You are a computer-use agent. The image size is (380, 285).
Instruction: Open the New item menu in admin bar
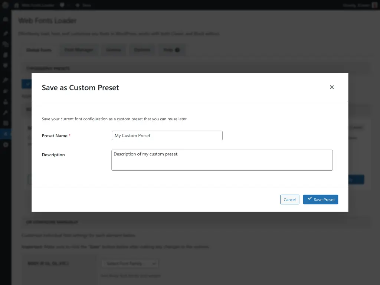82,5
